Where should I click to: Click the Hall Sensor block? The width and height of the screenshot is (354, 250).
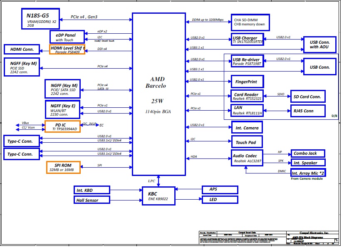[92, 200]
